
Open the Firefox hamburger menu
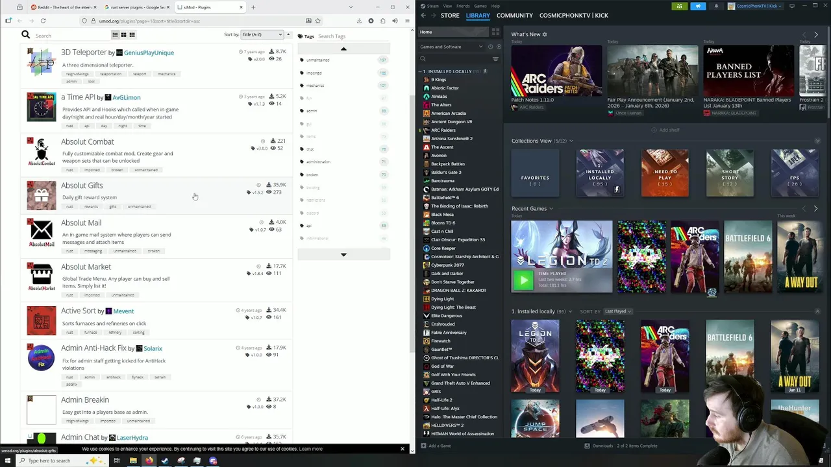[406, 21]
